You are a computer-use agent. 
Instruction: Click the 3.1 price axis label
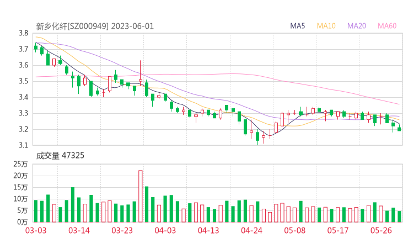click(x=23, y=145)
